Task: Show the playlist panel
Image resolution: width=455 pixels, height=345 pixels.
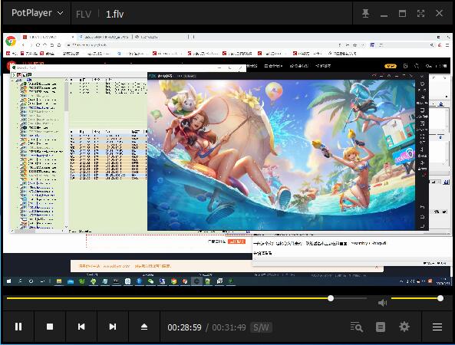Action: point(381,327)
